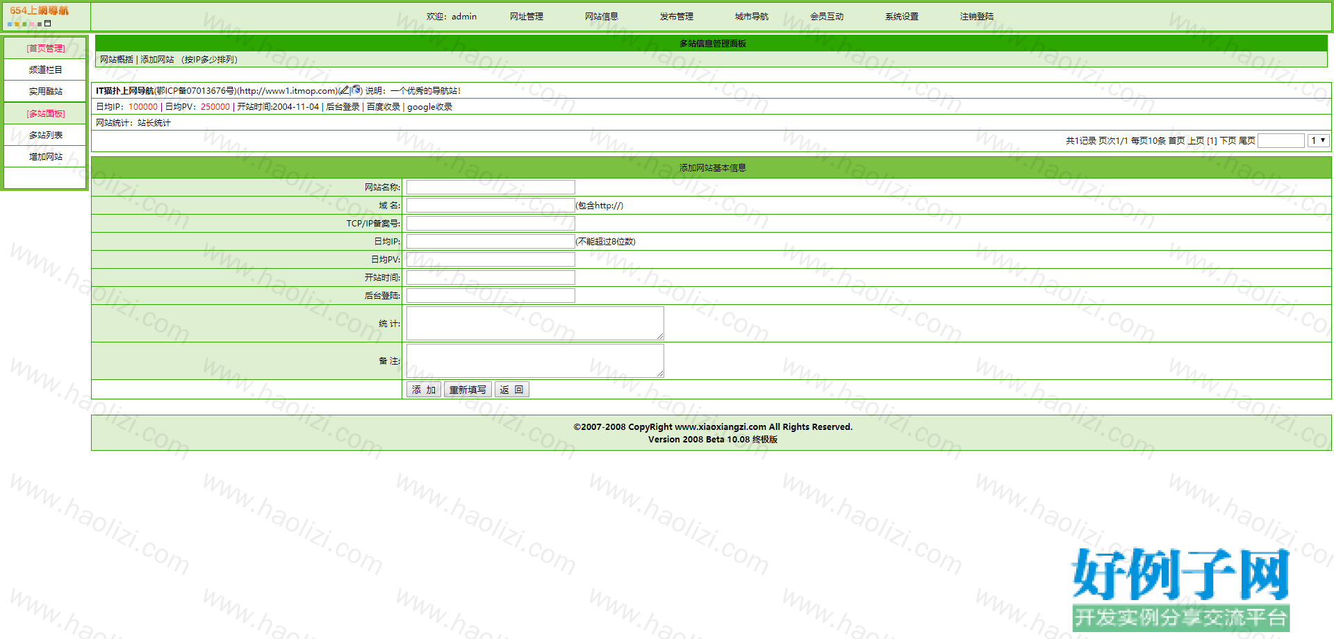Open the 网址管理 menu
The width and height of the screenshot is (1334, 639).
pyautogui.click(x=527, y=17)
